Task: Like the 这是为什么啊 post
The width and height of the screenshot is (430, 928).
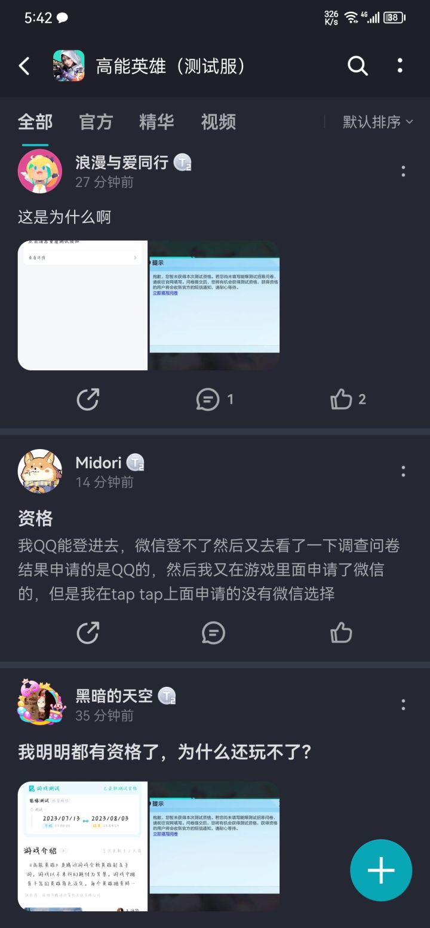Action: 348,399
